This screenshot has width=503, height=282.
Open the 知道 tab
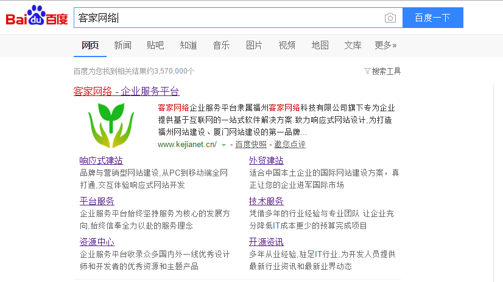[x=188, y=45]
